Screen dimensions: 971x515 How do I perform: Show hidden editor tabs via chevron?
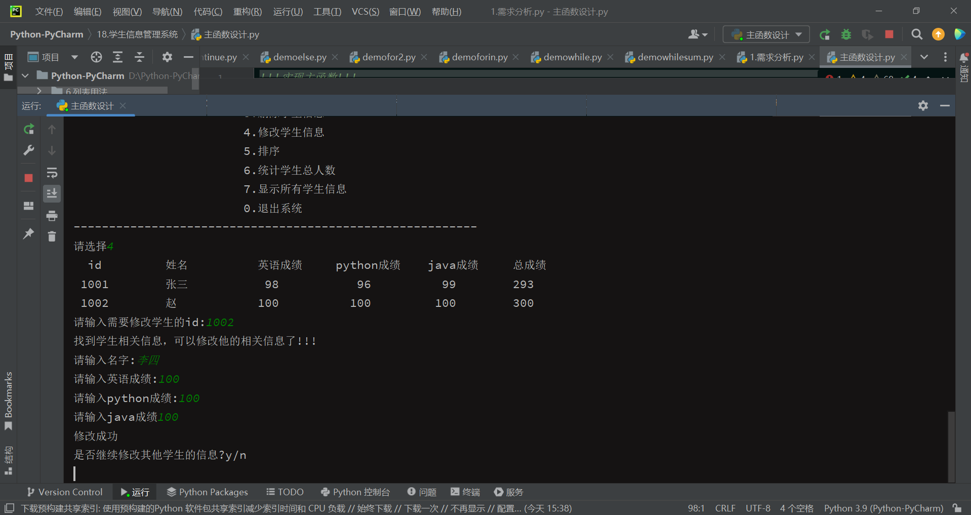(x=924, y=57)
